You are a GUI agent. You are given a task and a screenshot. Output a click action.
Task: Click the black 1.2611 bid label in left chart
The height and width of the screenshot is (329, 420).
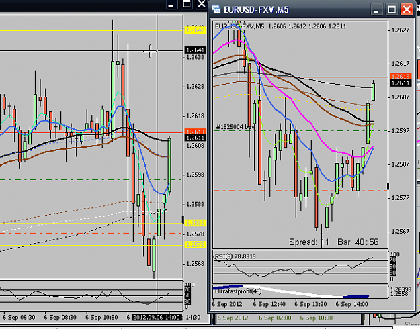pos(196,138)
